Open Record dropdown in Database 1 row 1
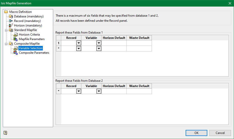Screen dimensions: 234x139 tap(79, 43)
